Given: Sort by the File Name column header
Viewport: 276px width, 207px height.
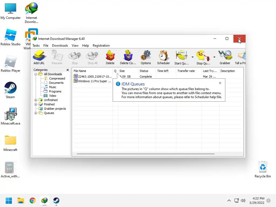Looking at the screenshot, I should (92, 71).
